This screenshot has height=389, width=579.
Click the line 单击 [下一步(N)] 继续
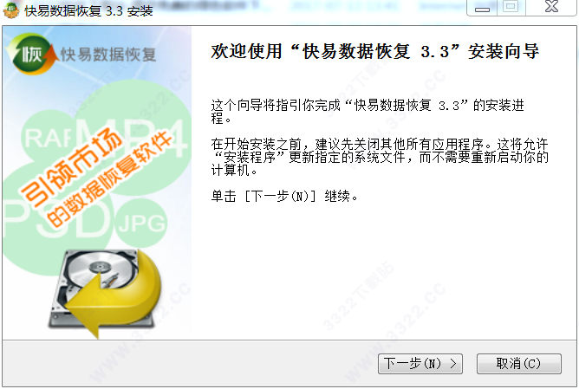pyautogui.click(x=284, y=196)
